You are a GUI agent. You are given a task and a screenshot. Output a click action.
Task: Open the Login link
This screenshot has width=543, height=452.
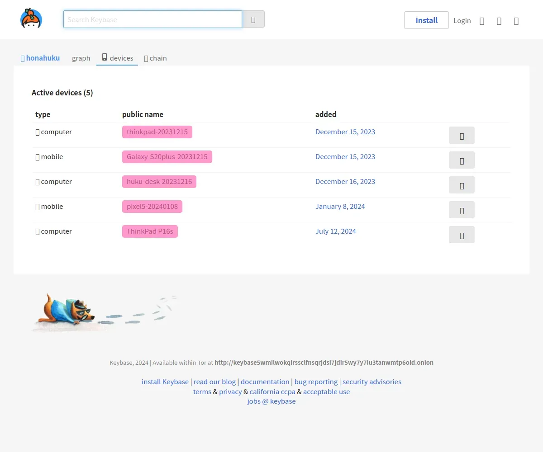(462, 21)
